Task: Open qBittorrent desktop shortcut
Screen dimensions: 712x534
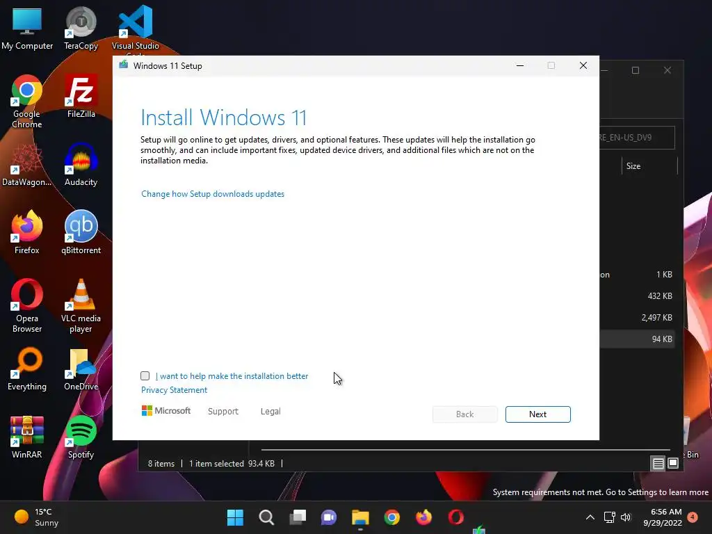Action: tap(81, 232)
